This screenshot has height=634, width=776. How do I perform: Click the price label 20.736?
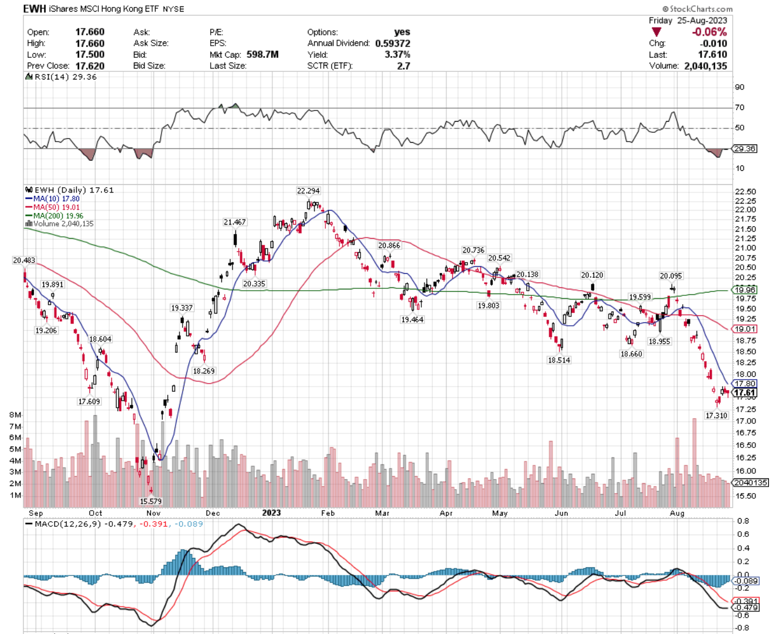pos(473,250)
